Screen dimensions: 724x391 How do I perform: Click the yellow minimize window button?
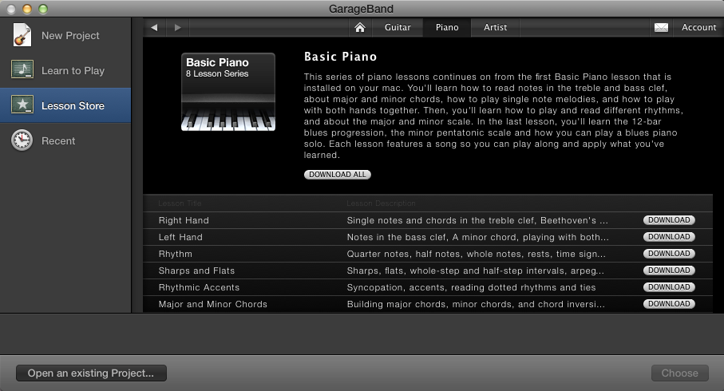click(x=27, y=9)
